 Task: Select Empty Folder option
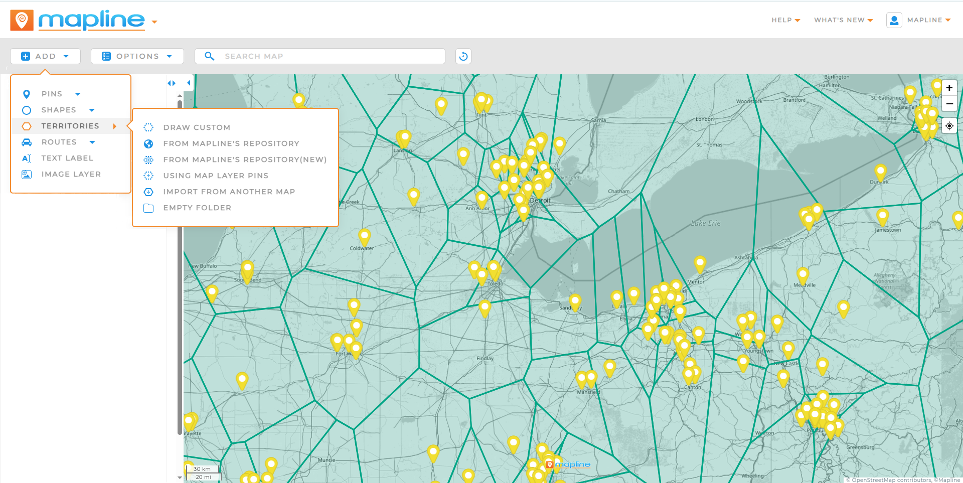coord(197,208)
